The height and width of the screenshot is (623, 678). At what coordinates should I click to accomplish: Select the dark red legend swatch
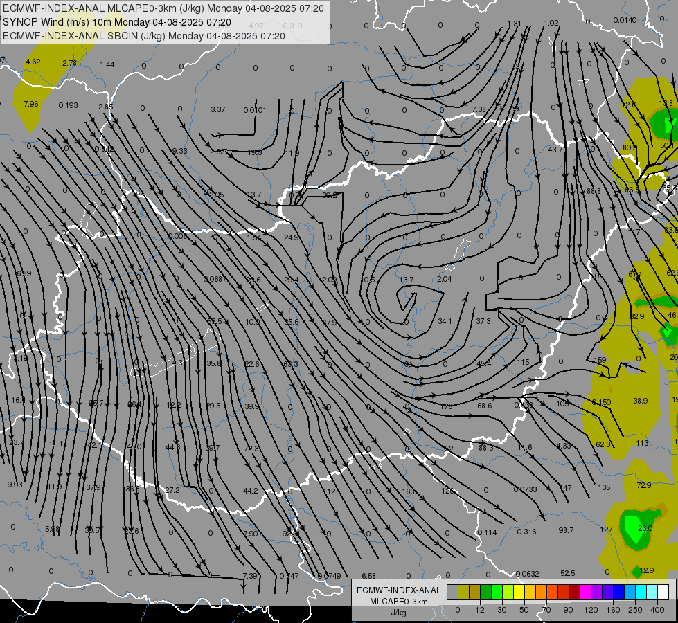[574, 592]
